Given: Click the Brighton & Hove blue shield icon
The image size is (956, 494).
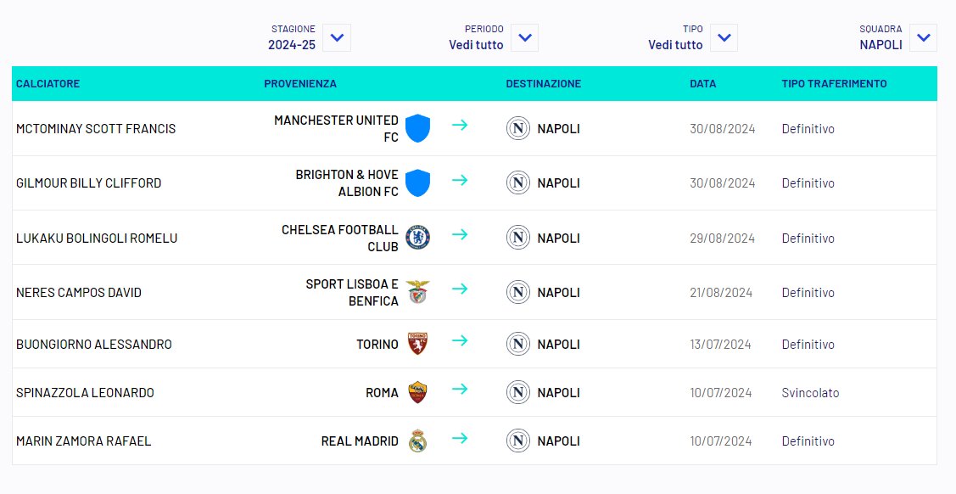Looking at the screenshot, I should click(x=417, y=183).
